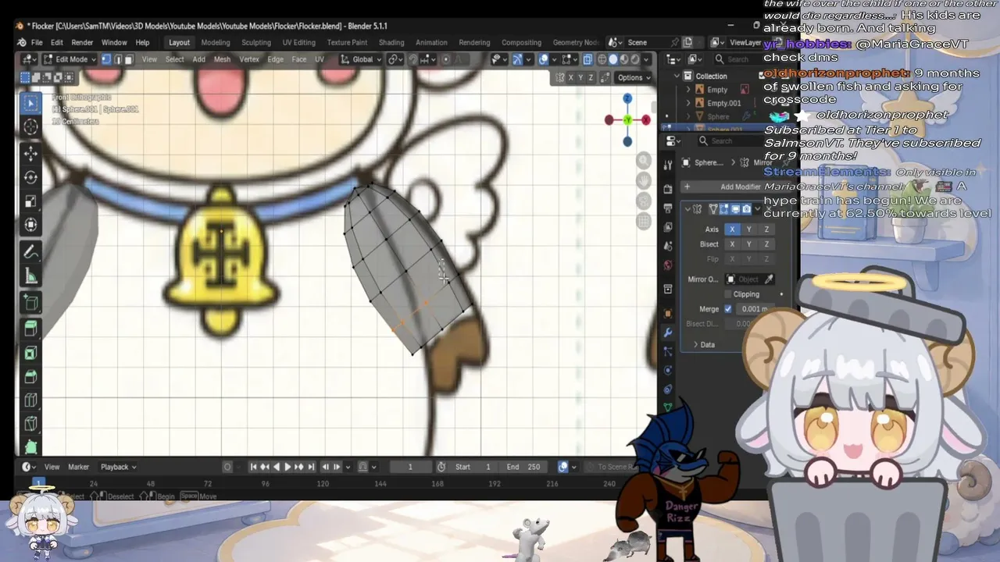1000x562 pixels.
Task: Select the Measure tool
Action: click(31, 276)
